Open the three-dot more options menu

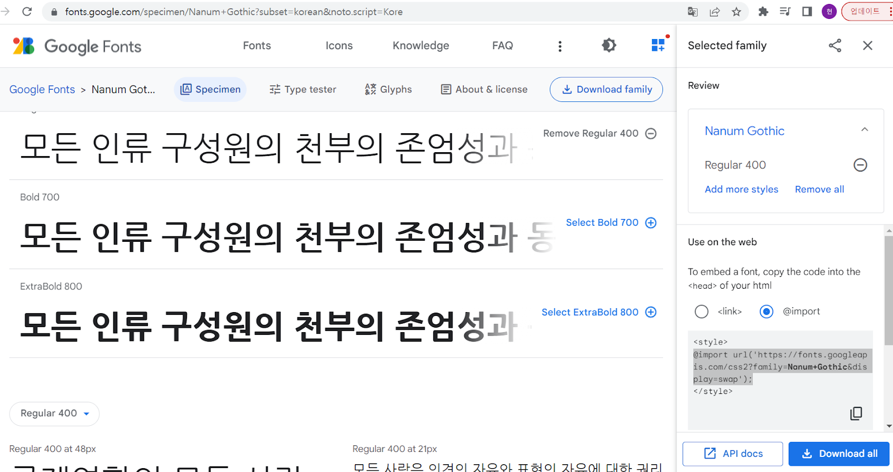coord(560,46)
